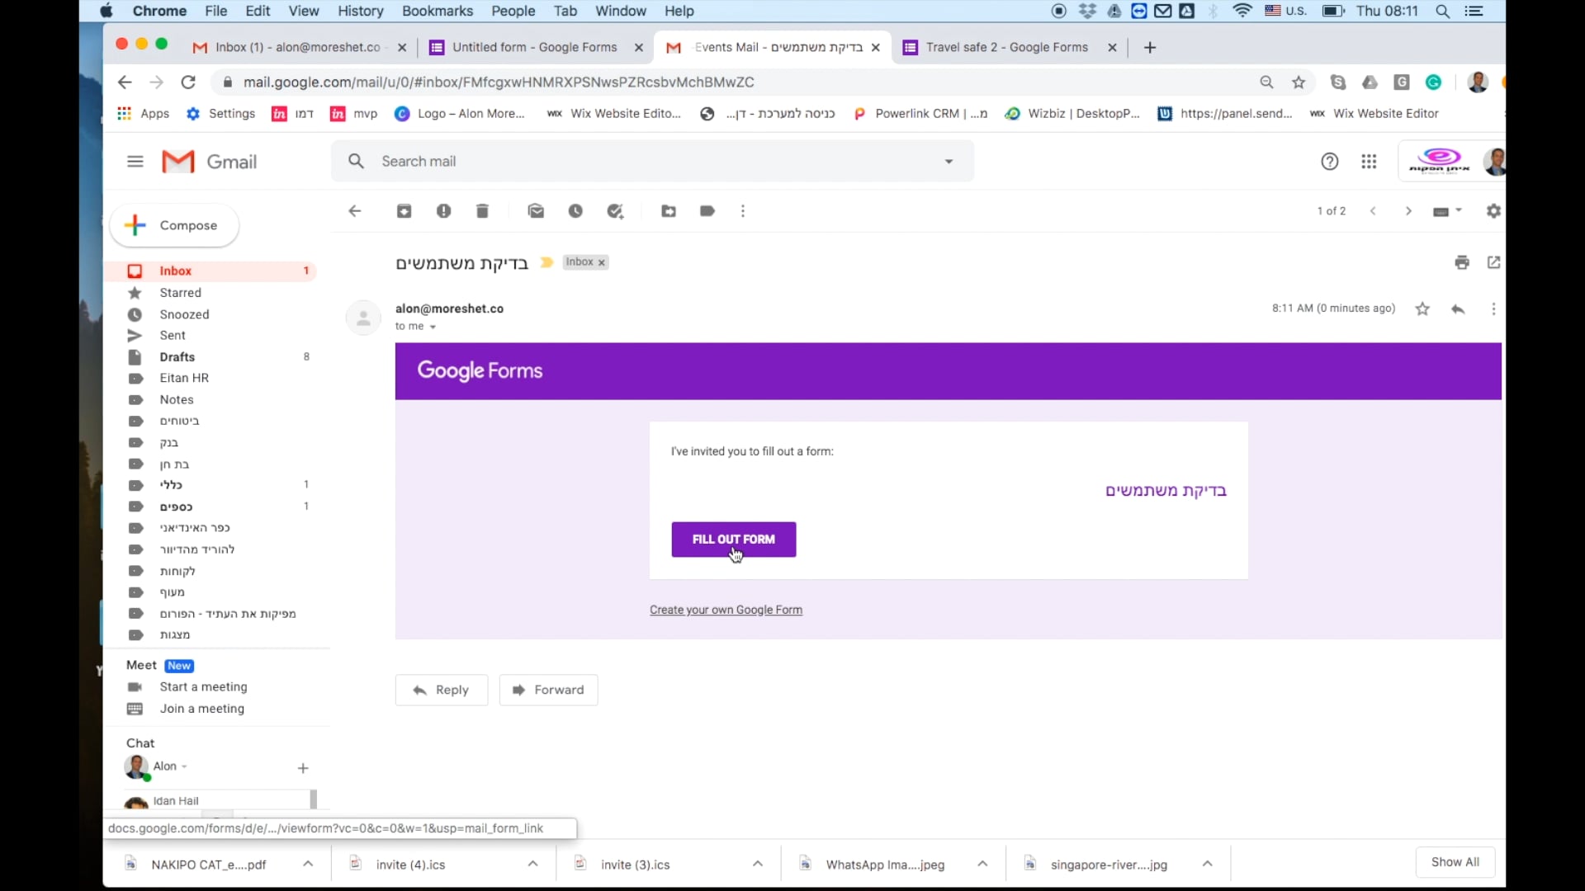Open Create your own Google Form link

point(726,610)
